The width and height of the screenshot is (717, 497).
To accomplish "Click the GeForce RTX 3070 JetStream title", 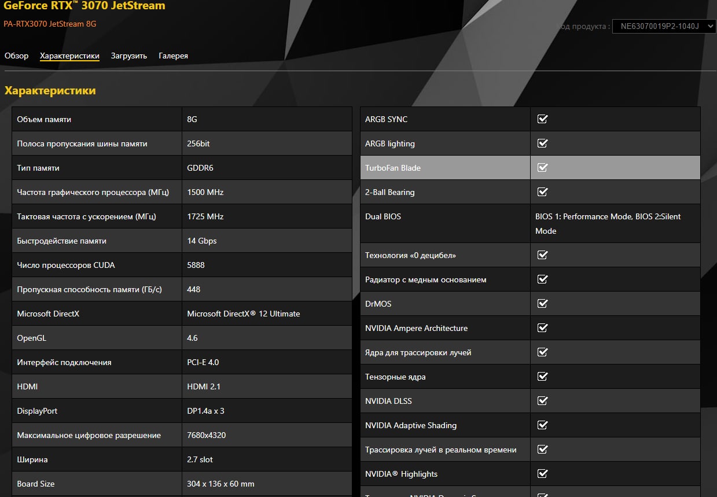I will click(84, 6).
